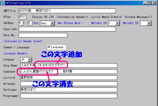Click the empty Copyright field
The height and width of the screenshot is (106, 158).
[67, 29]
